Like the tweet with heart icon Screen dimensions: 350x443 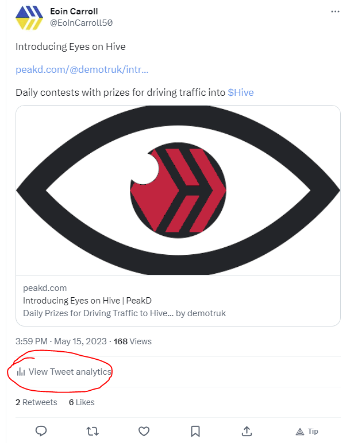point(144,431)
